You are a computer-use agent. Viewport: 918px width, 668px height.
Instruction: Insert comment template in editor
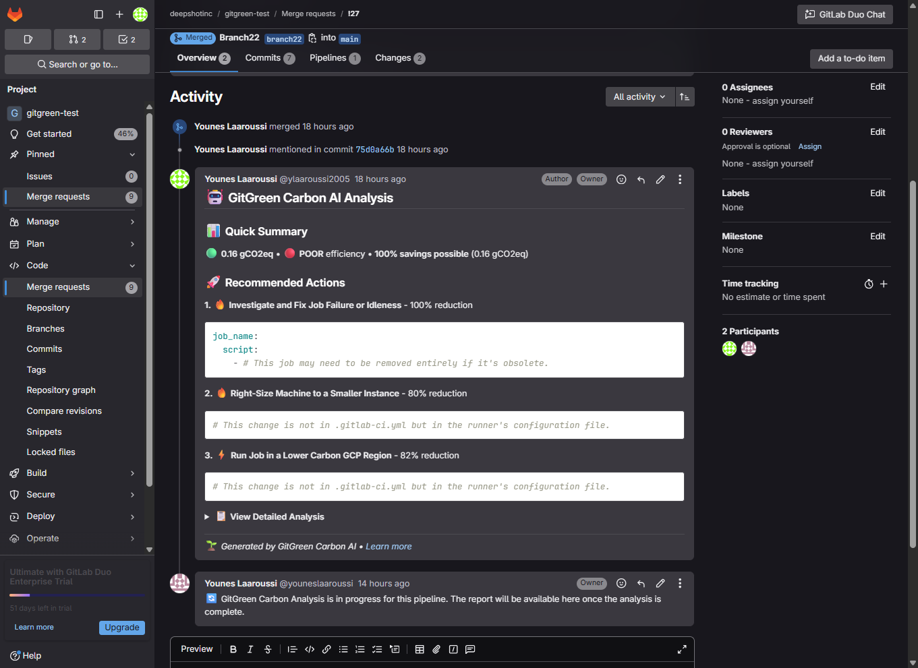(x=470, y=649)
